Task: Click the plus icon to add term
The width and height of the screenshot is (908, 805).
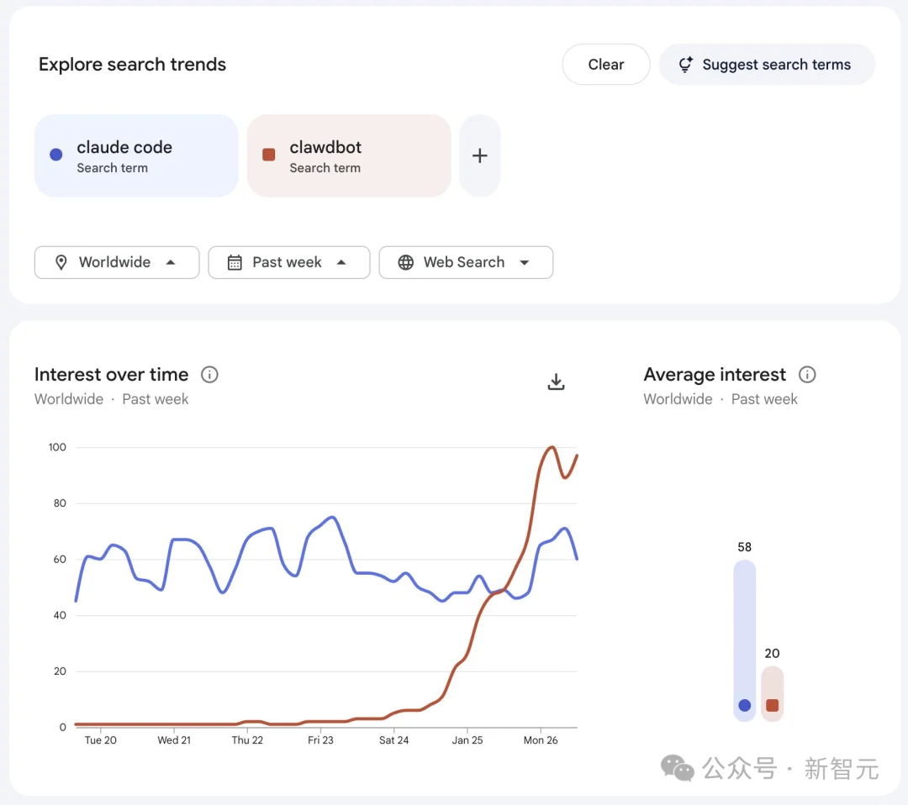Action: coord(479,155)
